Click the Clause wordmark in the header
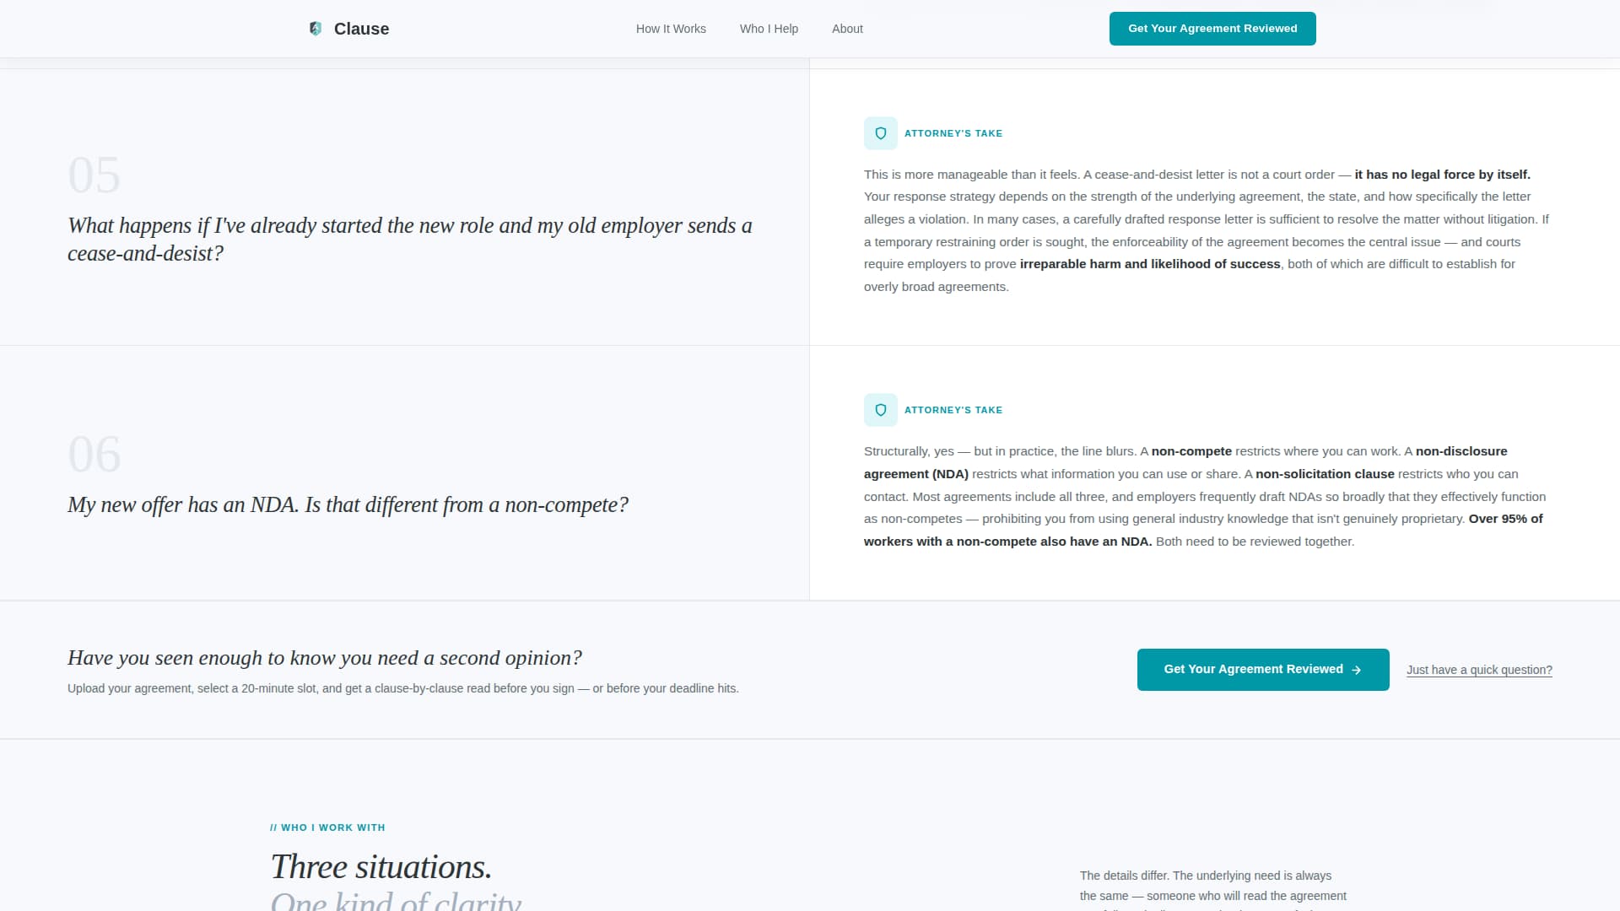The height and width of the screenshot is (911, 1620). [361, 28]
